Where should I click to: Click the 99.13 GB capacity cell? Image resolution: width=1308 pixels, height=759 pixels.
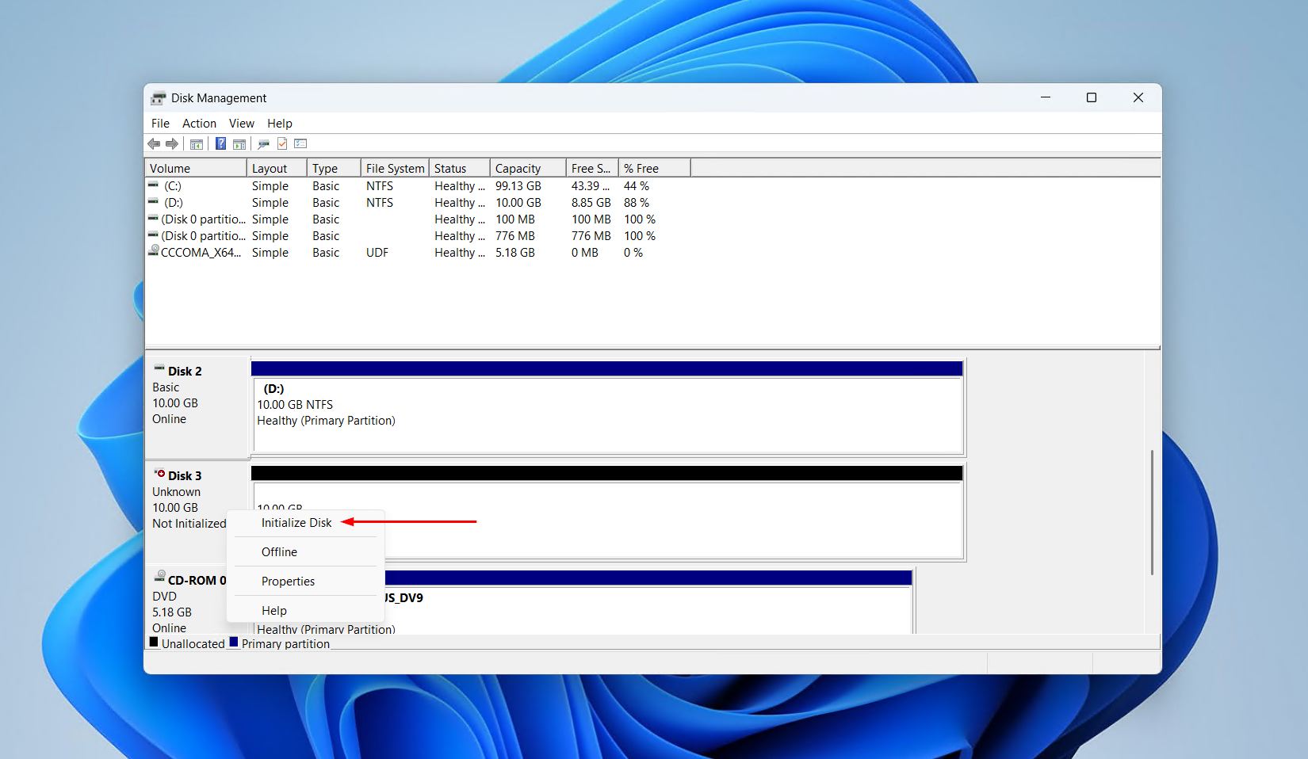518,186
